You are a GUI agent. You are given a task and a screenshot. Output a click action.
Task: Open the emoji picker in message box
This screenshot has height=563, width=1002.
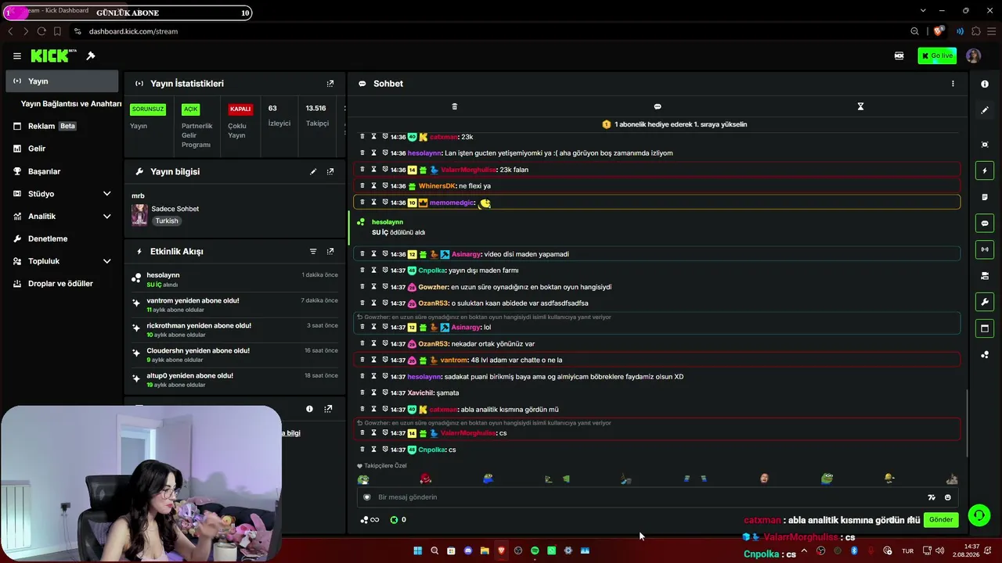pyautogui.click(x=947, y=497)
